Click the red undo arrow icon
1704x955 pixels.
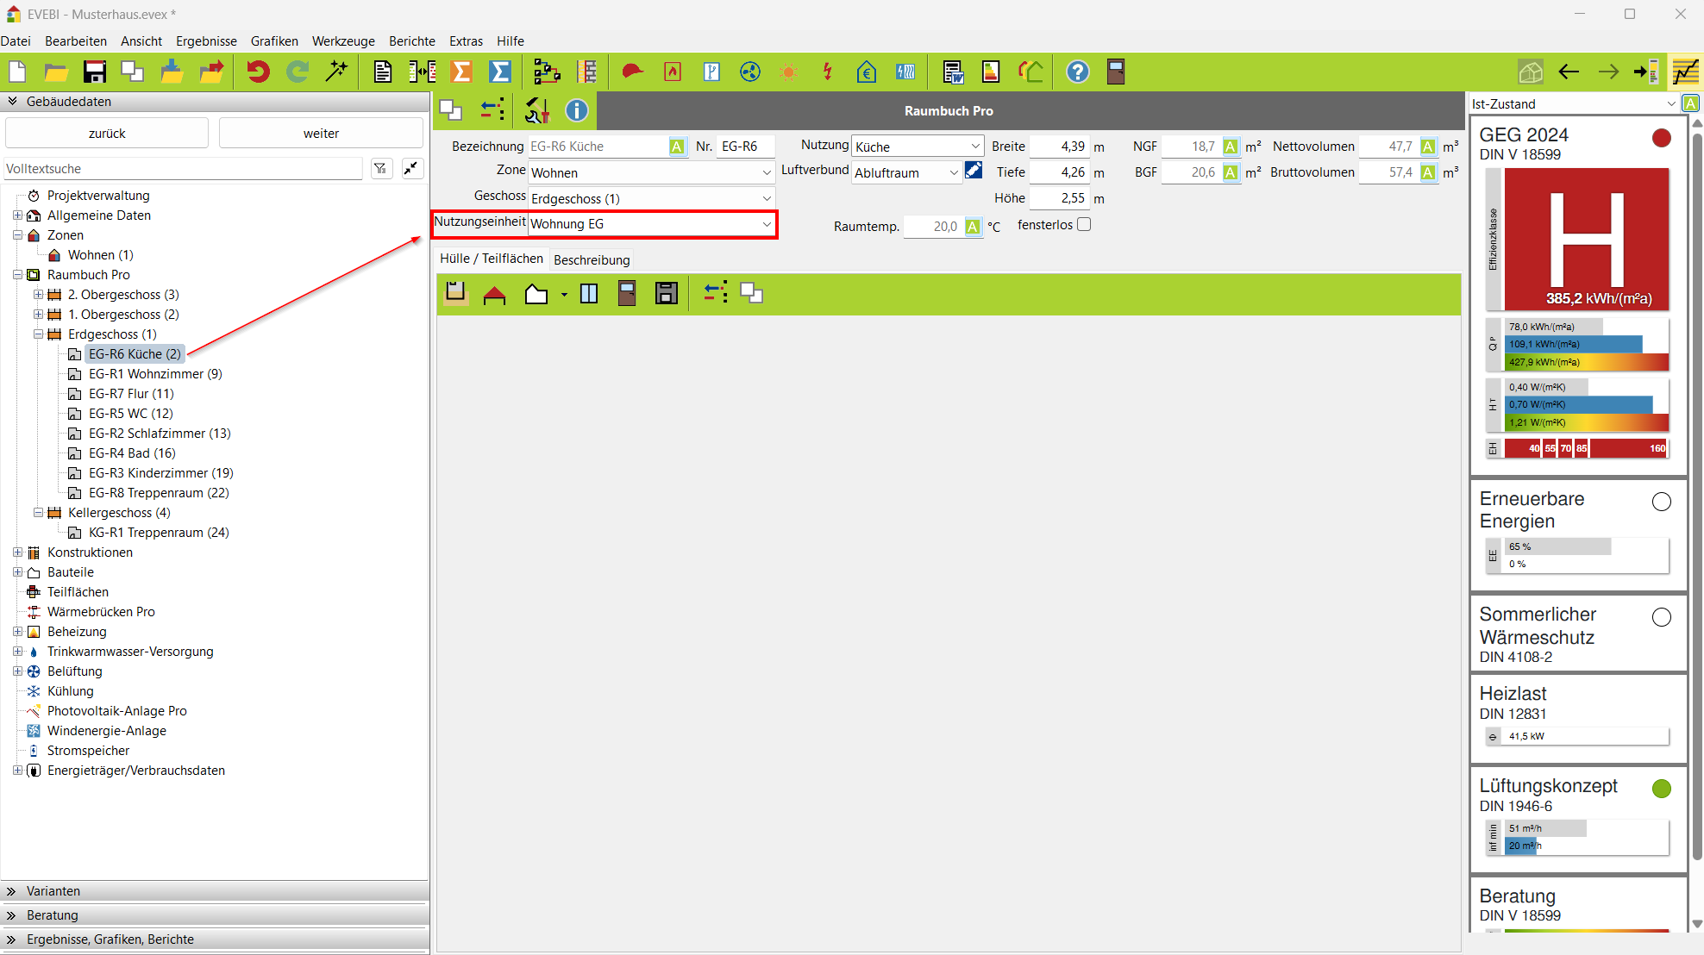pyautogui.click(x=258, y=72)
